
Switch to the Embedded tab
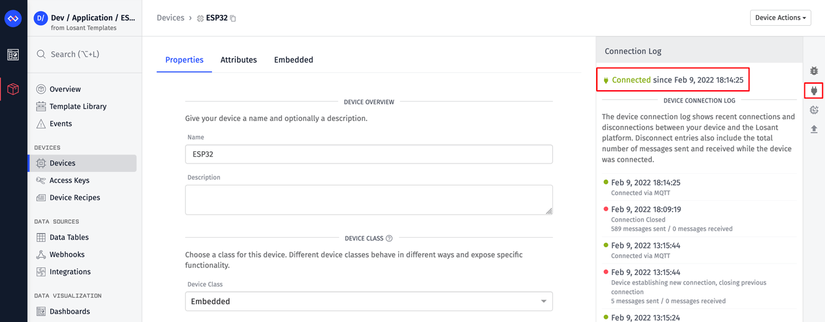tap(293, 60)
